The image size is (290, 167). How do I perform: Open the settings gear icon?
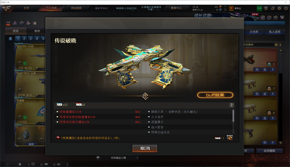click(x=279, y=8)
